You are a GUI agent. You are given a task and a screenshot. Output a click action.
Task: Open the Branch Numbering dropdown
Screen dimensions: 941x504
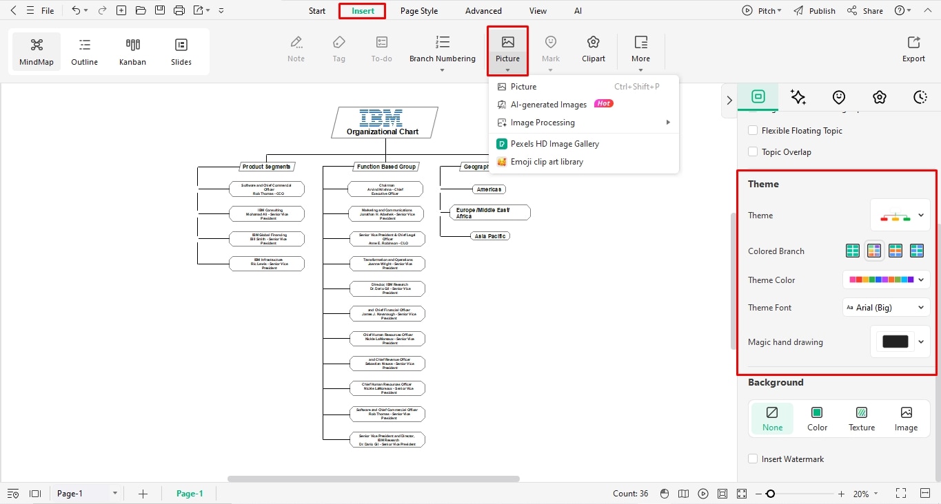coord(443,52)
